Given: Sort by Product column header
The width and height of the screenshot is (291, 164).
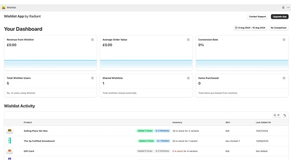Looking at the screenshot, I should coord(28,122).
